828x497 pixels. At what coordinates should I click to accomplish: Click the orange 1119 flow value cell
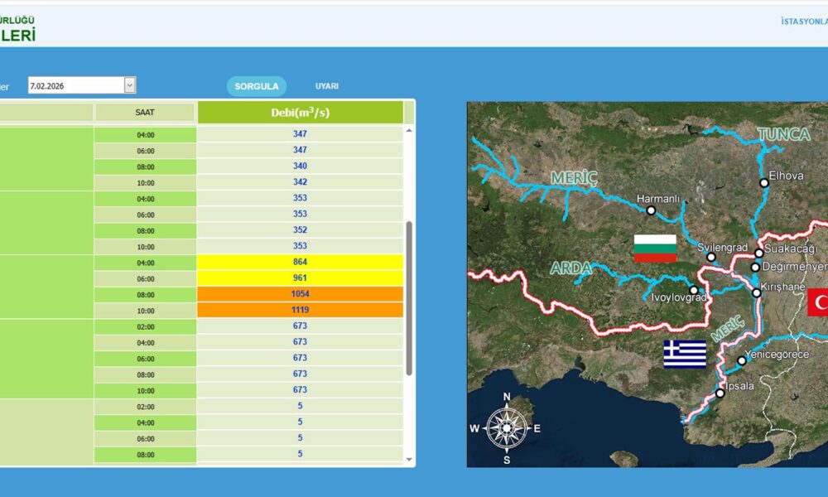[300, 311]
